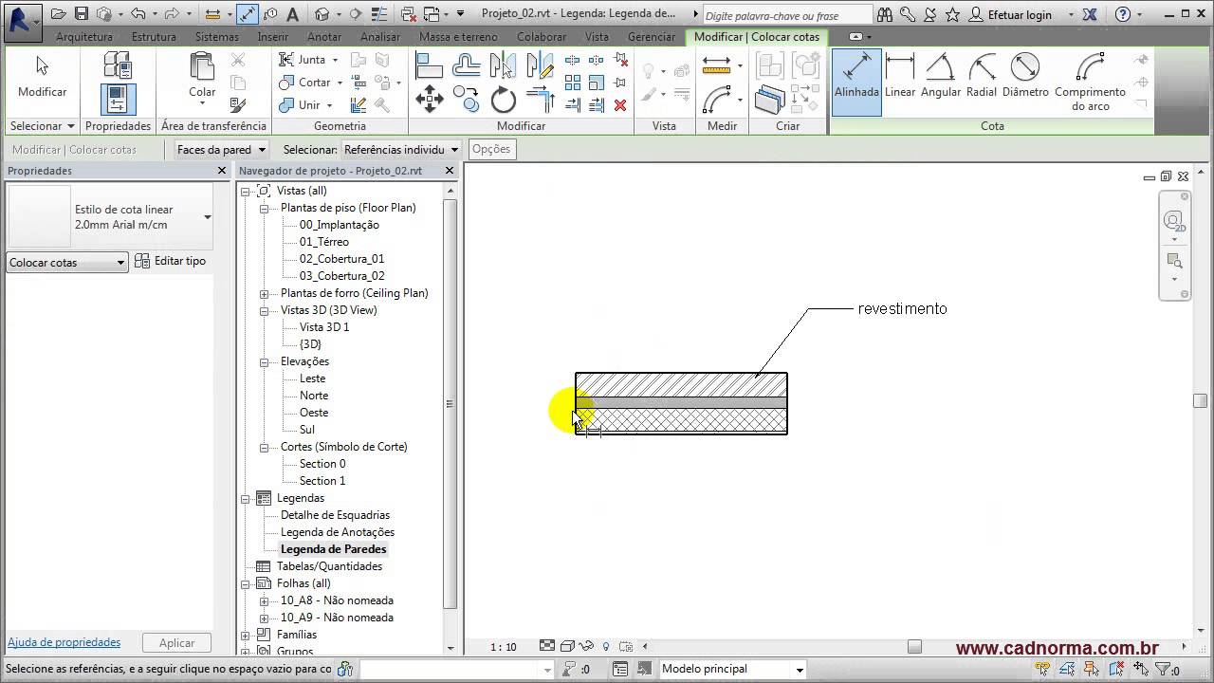
Task: Click the project browser vertical scrollbar
Action: 450,402
